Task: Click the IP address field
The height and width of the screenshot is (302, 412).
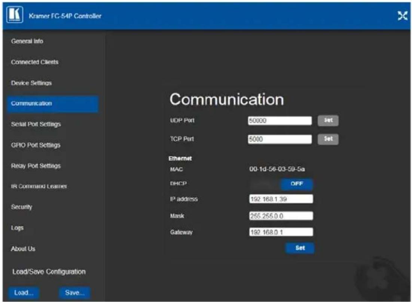Action: (x=281, y=199)
